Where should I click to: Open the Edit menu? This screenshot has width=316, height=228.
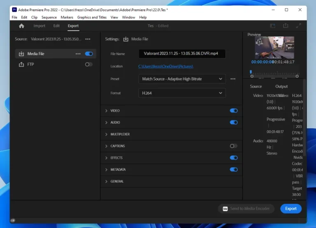click(24, 17)
